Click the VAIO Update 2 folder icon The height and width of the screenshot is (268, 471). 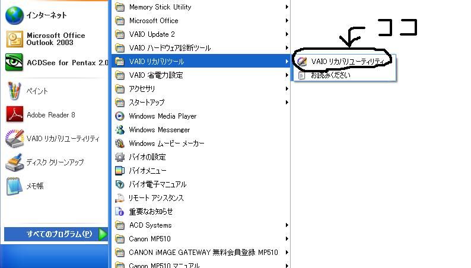tap(120, 34)
